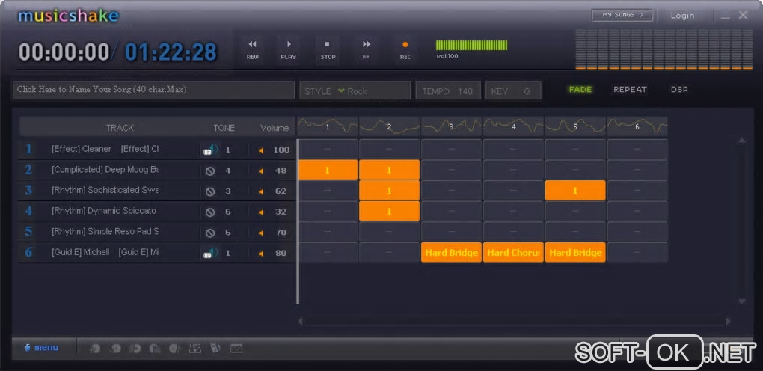Select track number 5 label

(28, 232)
